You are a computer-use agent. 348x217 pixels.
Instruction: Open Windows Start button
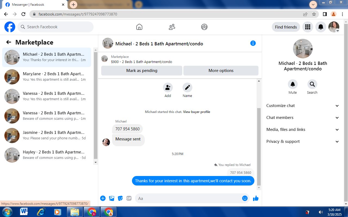[7, 212]
